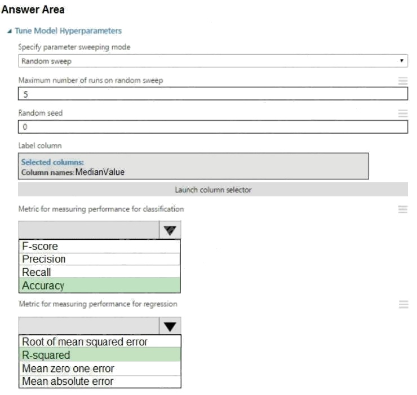The height and width of the screenshot is (395, 417).
Task: Open the regression metric dropdown arrow
Action: click(170, 326)
